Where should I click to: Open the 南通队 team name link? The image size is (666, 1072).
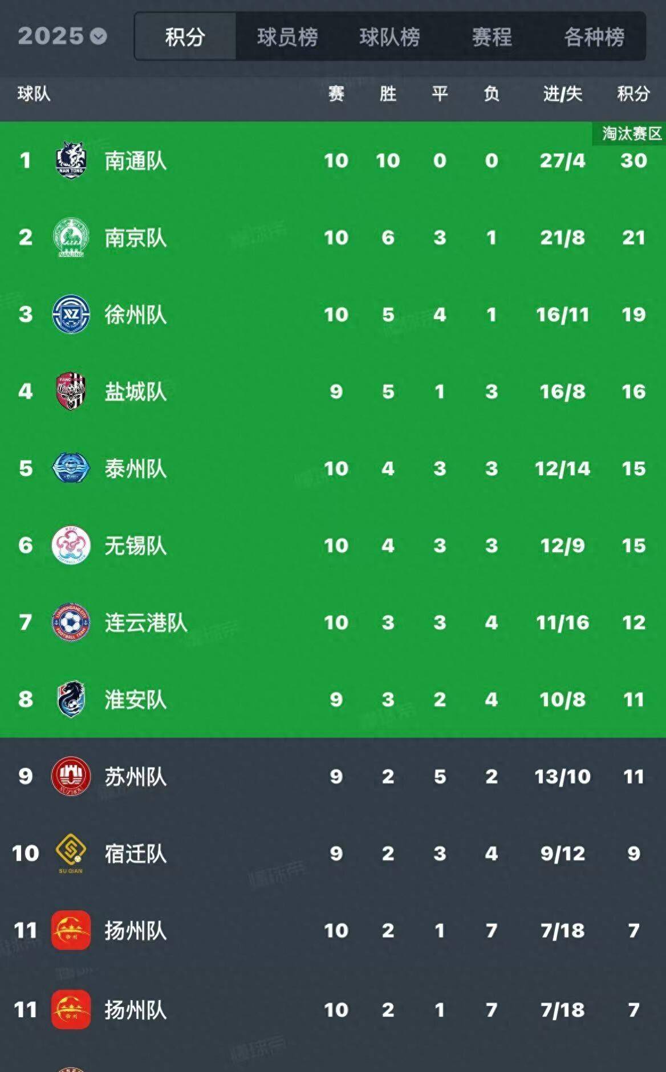click(x=136, y=161)
